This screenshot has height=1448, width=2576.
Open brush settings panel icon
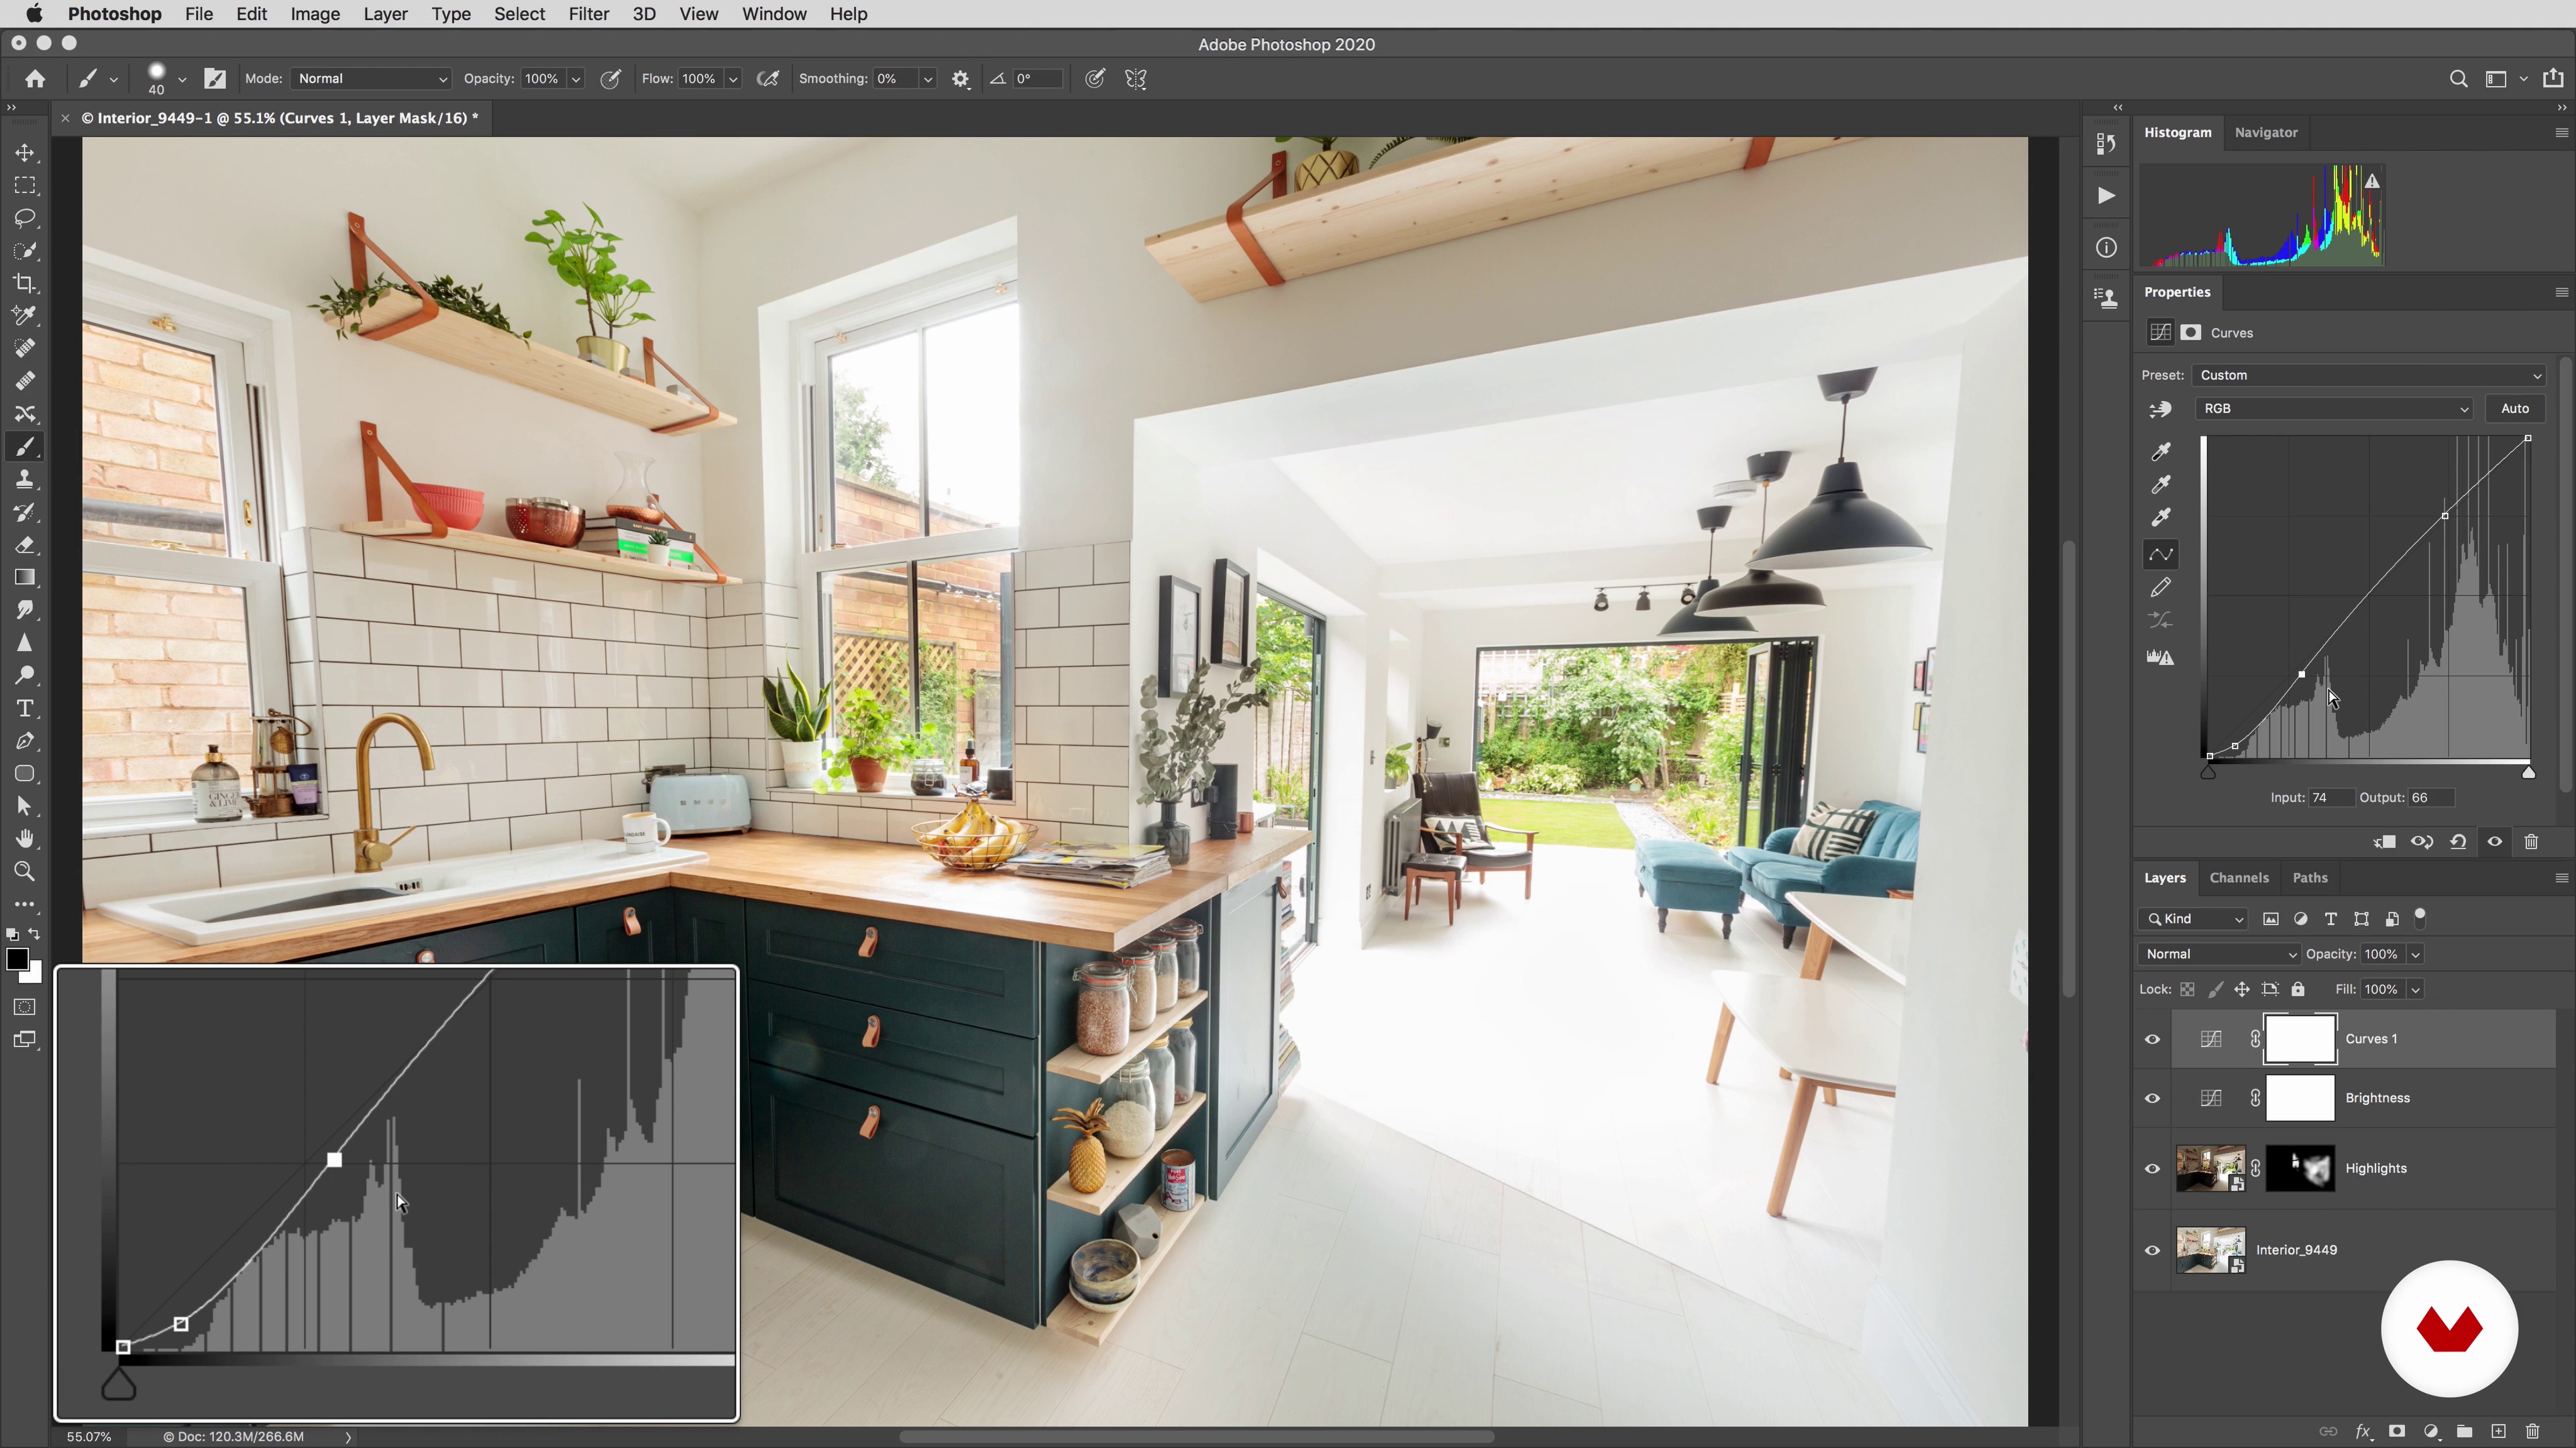tap(215, 79)
